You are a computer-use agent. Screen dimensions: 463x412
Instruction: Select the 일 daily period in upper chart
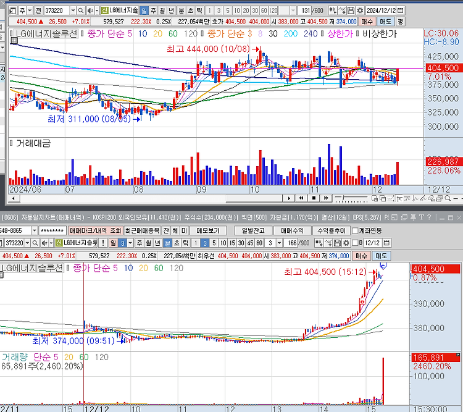tap(144, 11)
